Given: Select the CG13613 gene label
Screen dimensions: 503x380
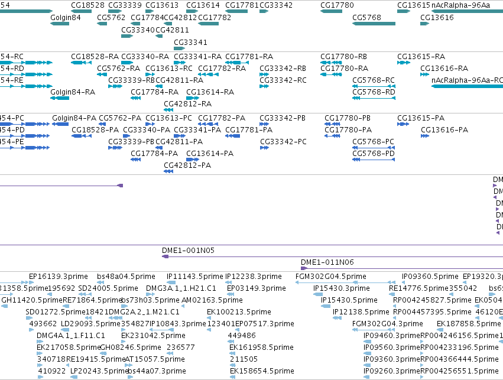Looking at the screenshot, I should tap(162, 5).
